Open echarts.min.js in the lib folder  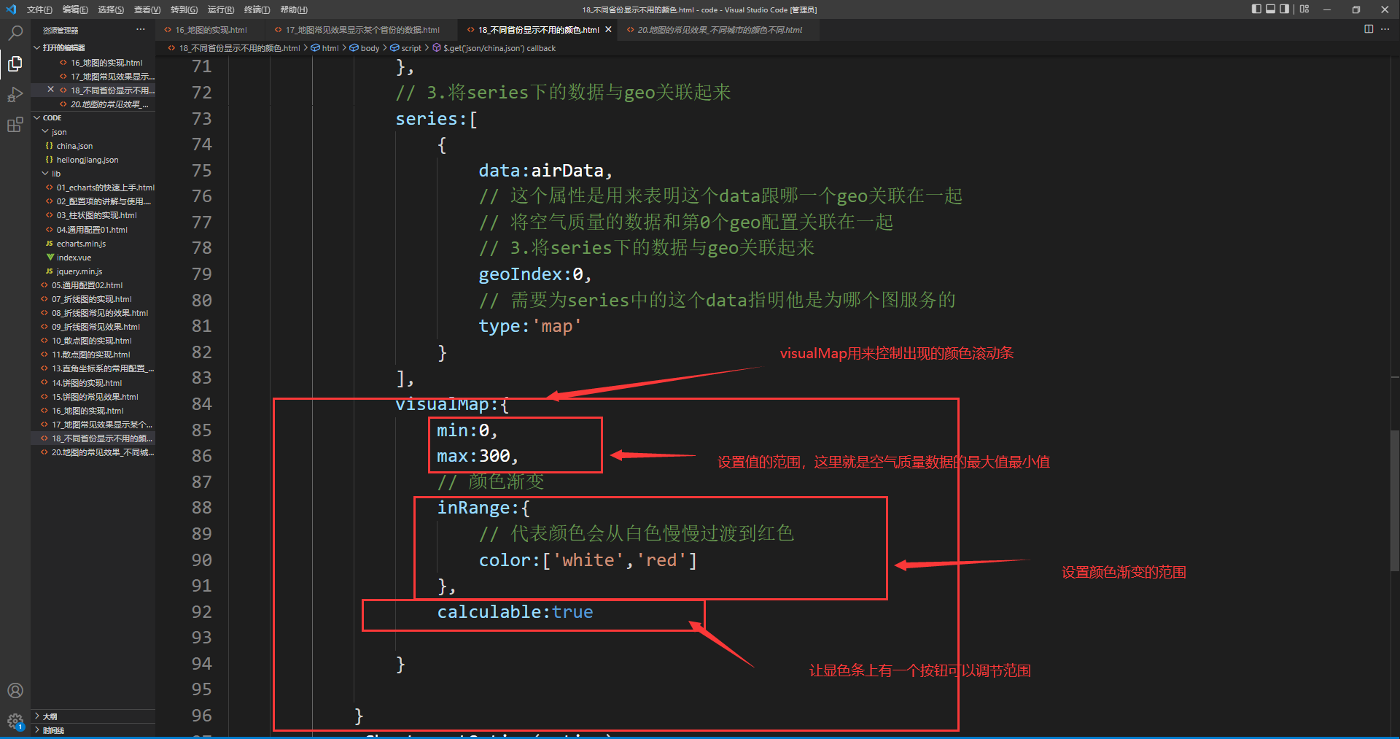(x=81, y=244)
